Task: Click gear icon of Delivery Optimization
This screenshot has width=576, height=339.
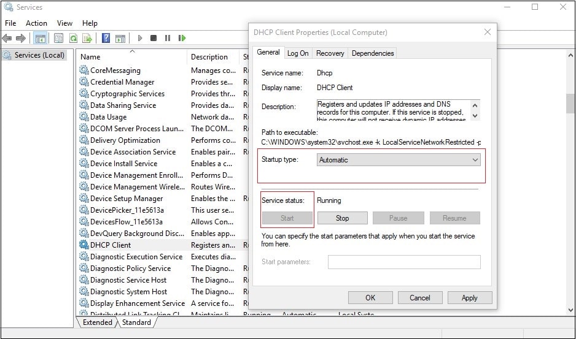Action: (x=84, y=140)
